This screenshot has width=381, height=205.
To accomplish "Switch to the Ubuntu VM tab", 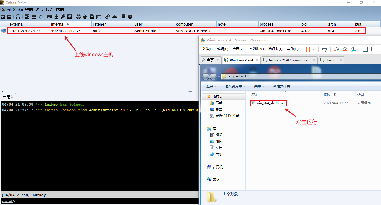I will pyautogui.click(x=332, y=60).
